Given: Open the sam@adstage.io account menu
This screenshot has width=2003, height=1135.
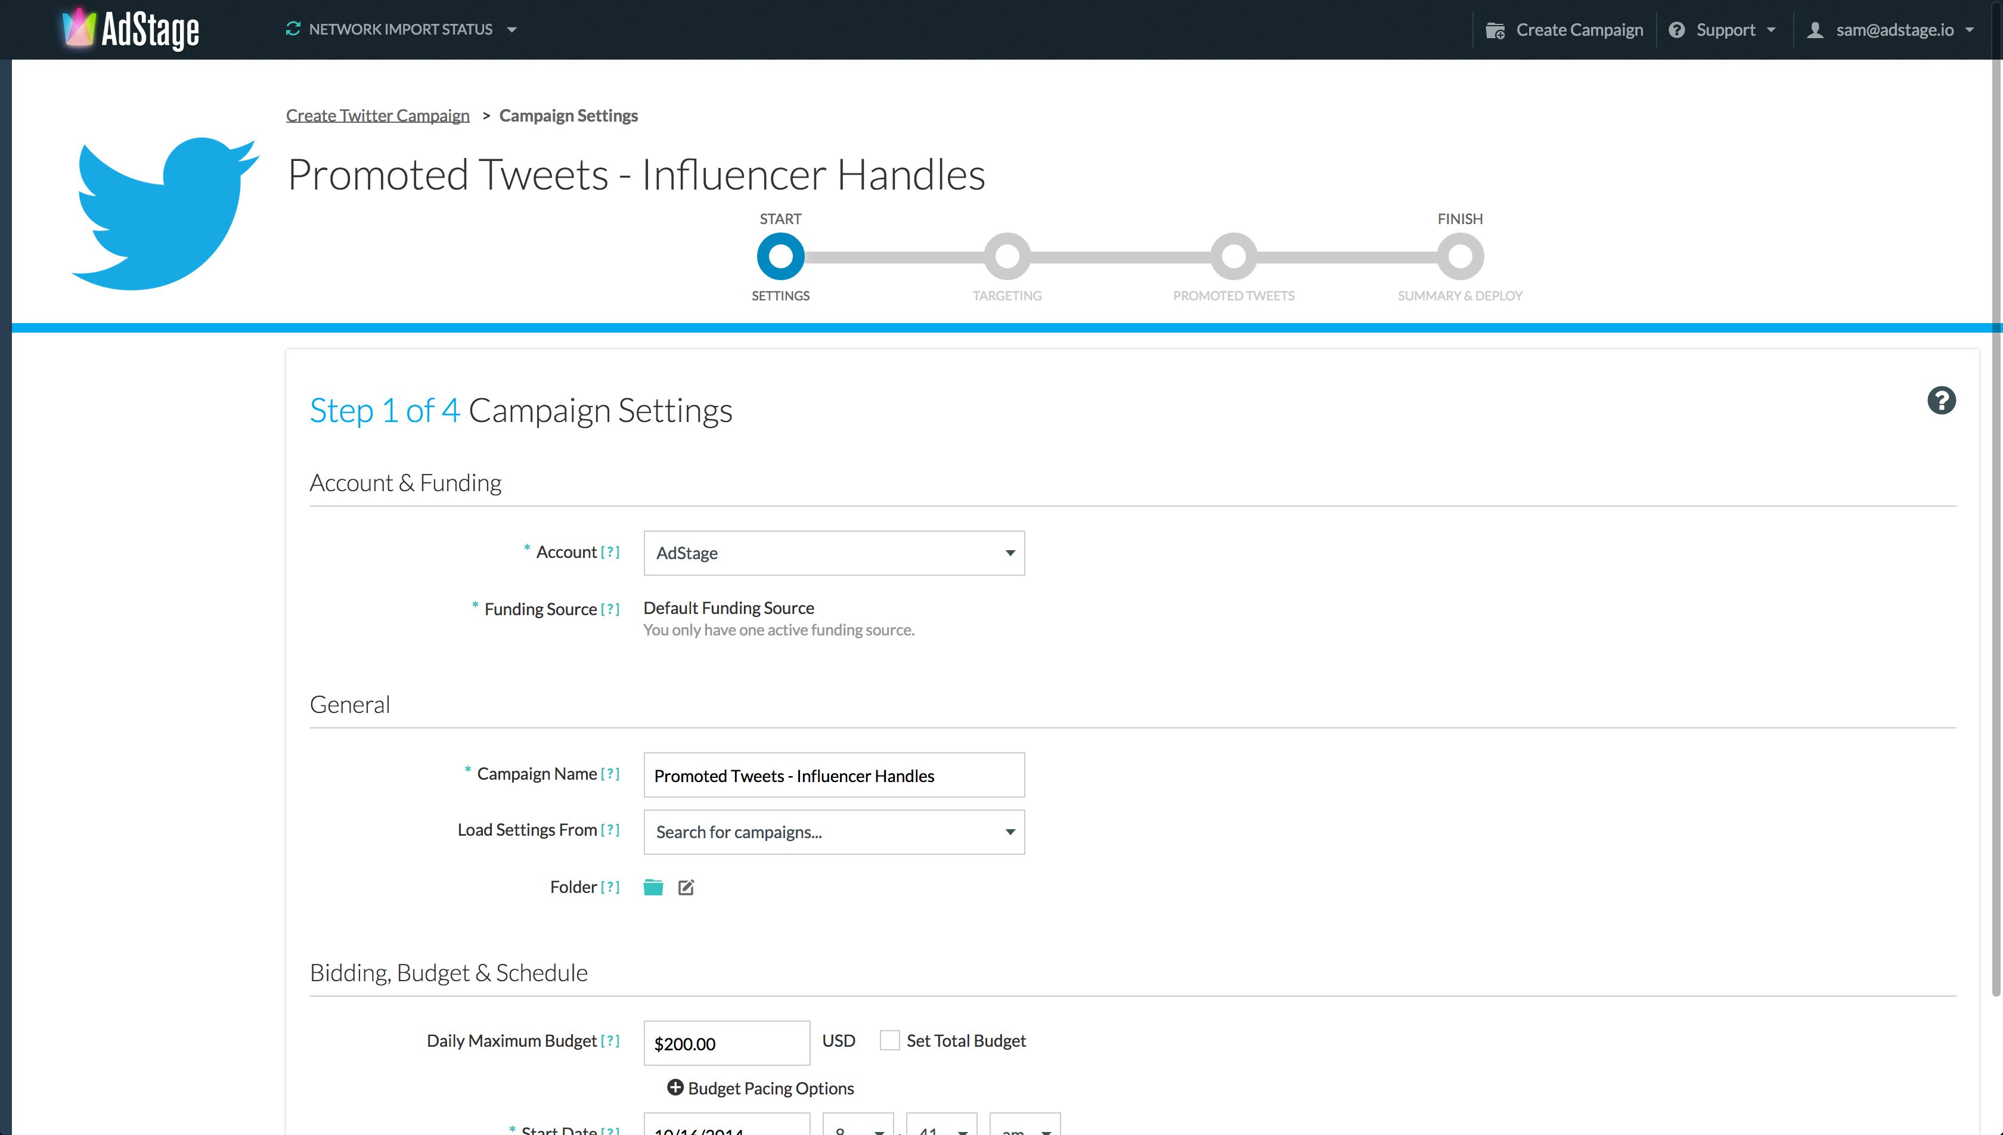Looking at the screenshot, I should click(1891, 30).
